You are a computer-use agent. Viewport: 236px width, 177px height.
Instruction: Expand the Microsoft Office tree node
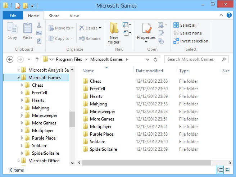[x=18, y=160]
